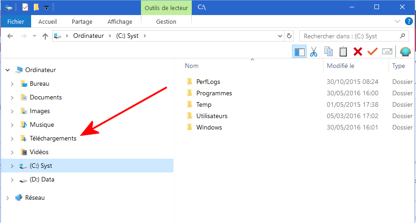
Task: Open the Fichier menu
Action: click(16, 21)
